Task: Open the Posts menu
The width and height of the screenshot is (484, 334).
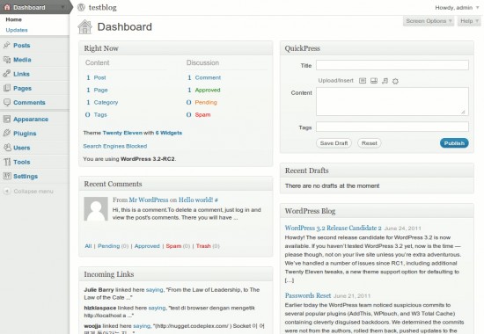Action: 22,46
